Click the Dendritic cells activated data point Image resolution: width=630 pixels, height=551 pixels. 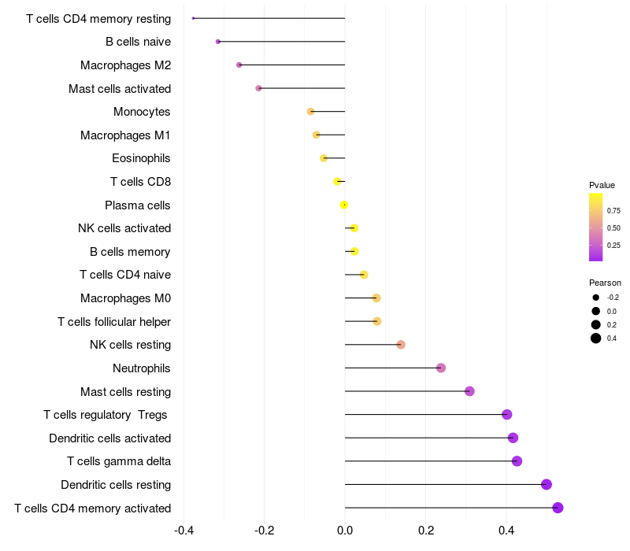513,438
